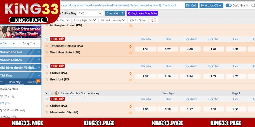Star the match header above Tottenham Hotspur
This screenshot has height=127, width=255.
coord(47,39)
